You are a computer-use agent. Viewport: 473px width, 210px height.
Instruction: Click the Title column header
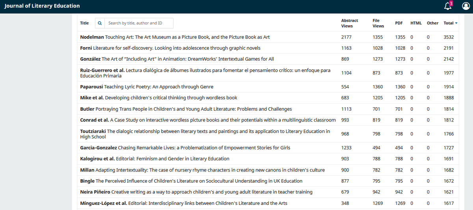[x=84, y=23]
